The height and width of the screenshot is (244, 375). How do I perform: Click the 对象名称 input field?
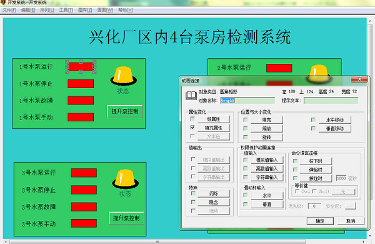(247, 101)
